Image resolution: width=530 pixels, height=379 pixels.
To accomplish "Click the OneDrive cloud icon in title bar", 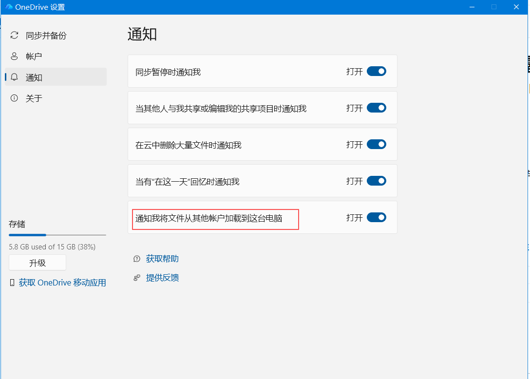I will coord(8,7).
